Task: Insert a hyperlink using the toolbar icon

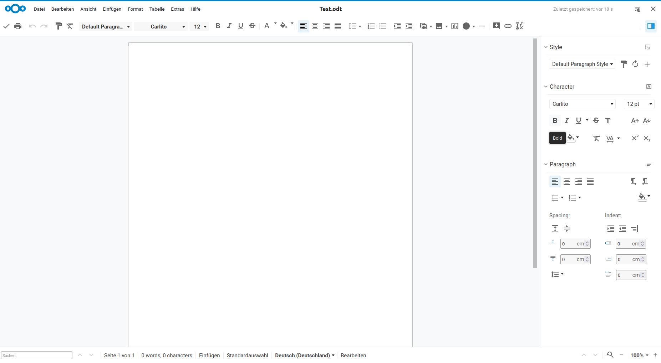Action: [x=508, y=26]
